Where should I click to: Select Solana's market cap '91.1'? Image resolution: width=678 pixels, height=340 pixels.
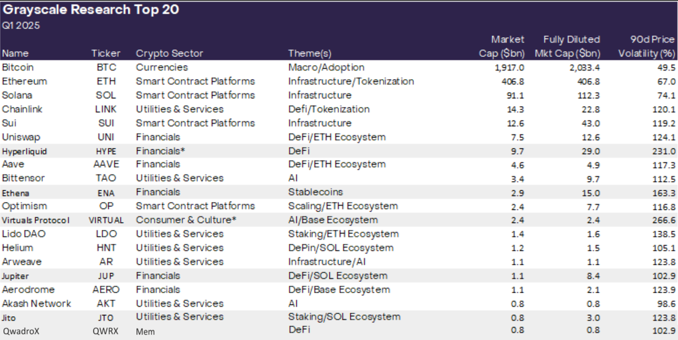coord(516,95)
